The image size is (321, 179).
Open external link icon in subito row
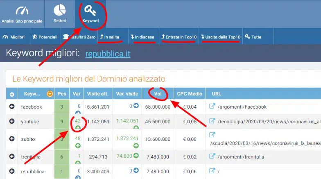coord(212,135)
